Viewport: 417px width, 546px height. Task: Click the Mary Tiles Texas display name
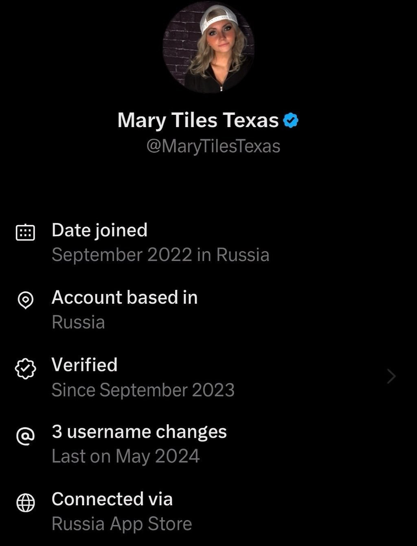point(198,121)
